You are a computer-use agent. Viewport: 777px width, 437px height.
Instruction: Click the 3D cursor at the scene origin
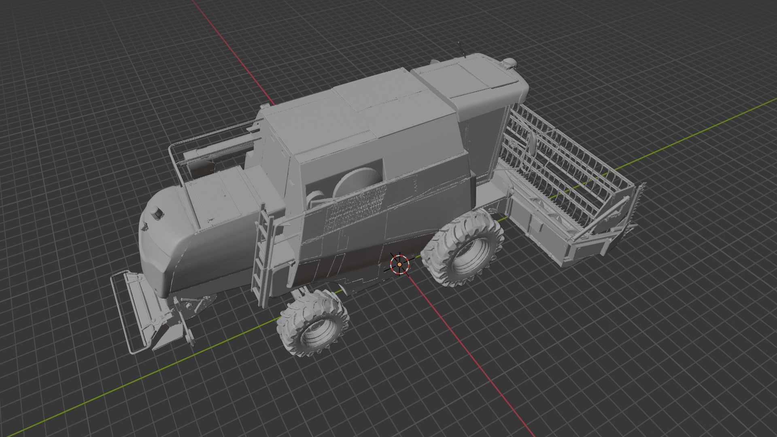[399, 264]
